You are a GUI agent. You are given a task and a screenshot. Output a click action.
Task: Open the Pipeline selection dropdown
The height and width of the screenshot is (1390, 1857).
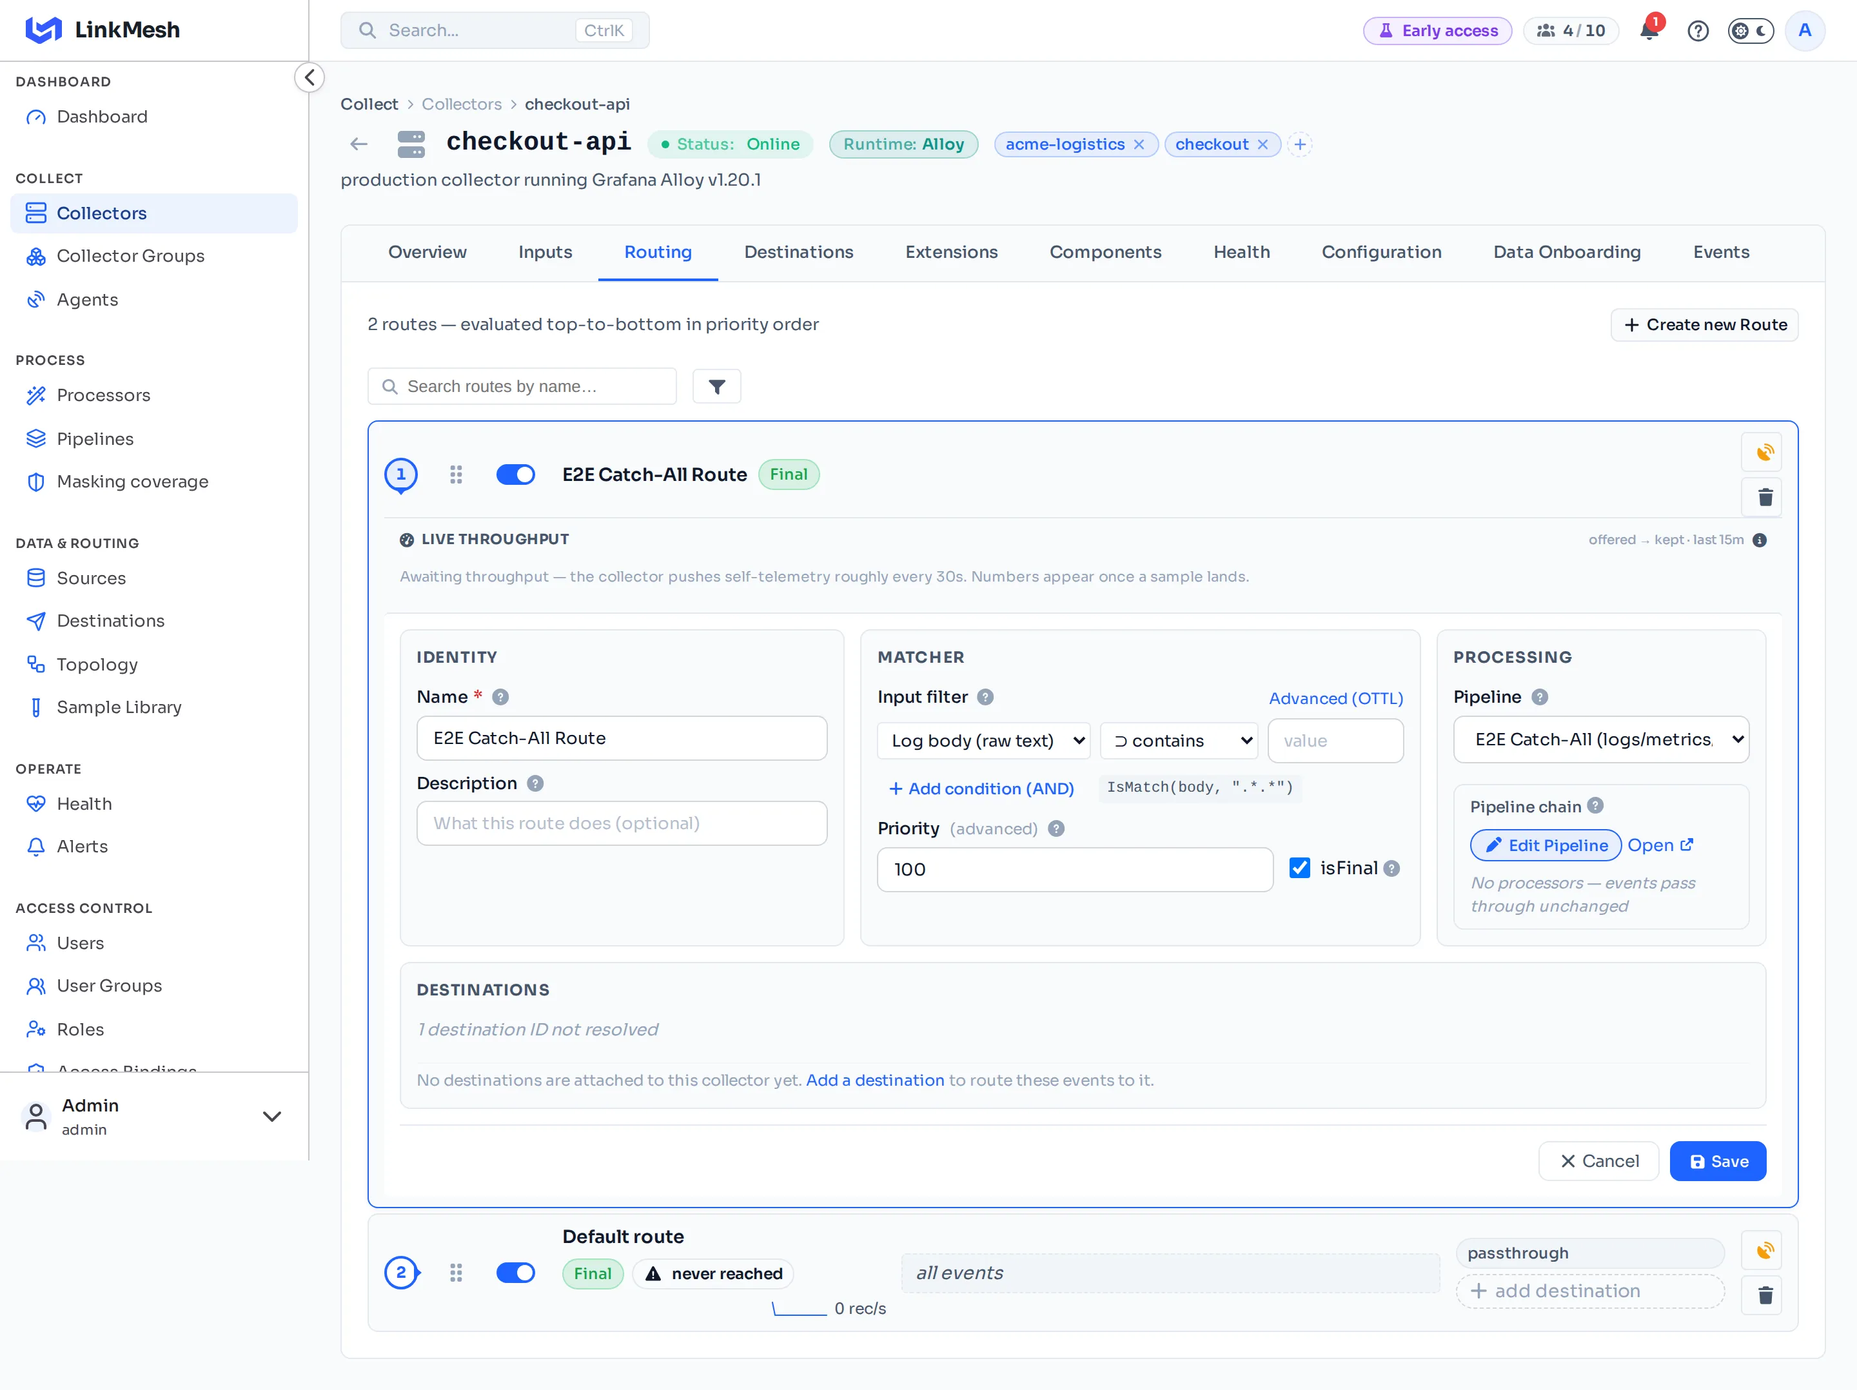(1601, 739)
